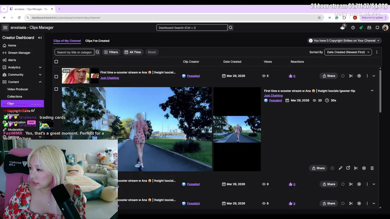Click the star-circle icon on 5-views clip
The width and height of the screenshot is (390, 219).
click(359, 76)
